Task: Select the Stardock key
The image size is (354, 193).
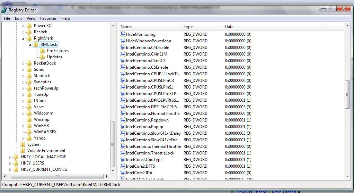Action: click(x=42, y=76)
